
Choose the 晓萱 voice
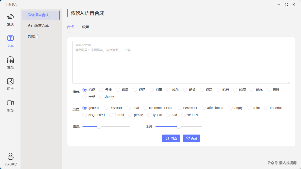click(x=219, y=90)
